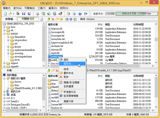Click the Open image folder icon in toolbar

[x=10, y=14]
